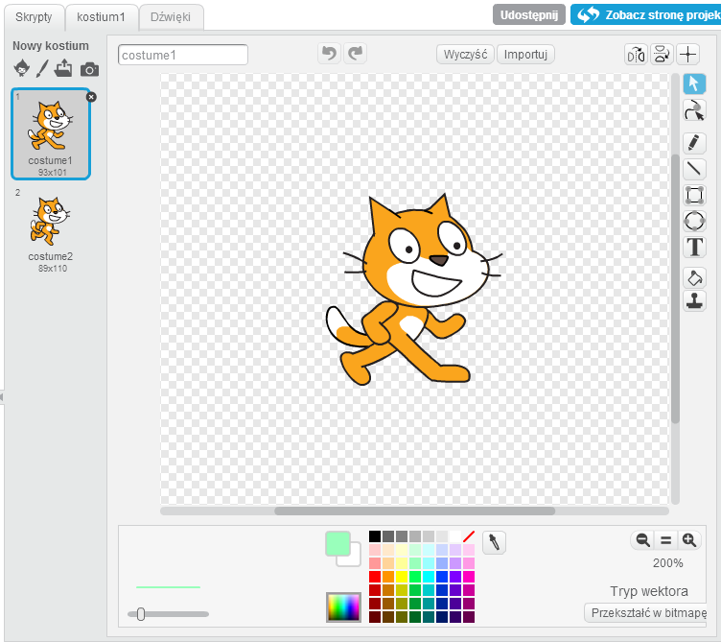Click the Importuj button
This screenshot has width=721, height=642.
tap(525, 55)
